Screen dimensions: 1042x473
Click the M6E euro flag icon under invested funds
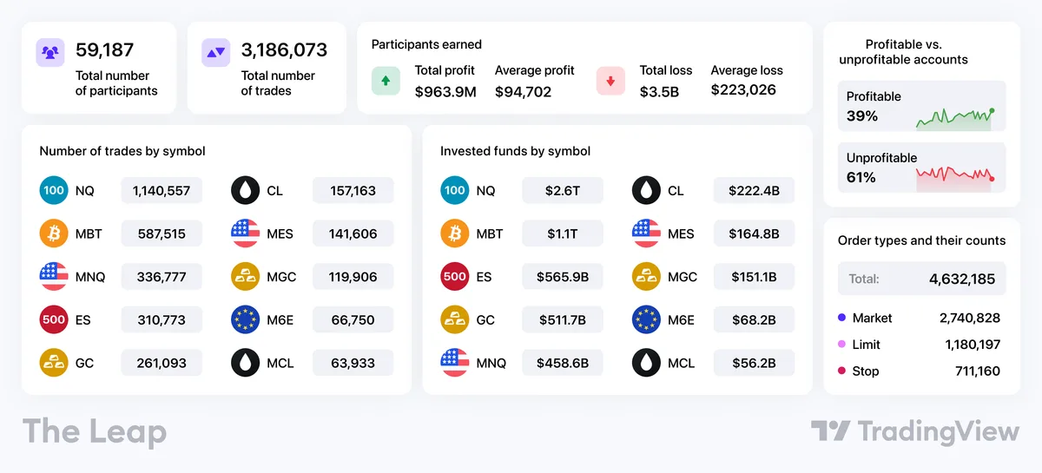click(646, 319)
